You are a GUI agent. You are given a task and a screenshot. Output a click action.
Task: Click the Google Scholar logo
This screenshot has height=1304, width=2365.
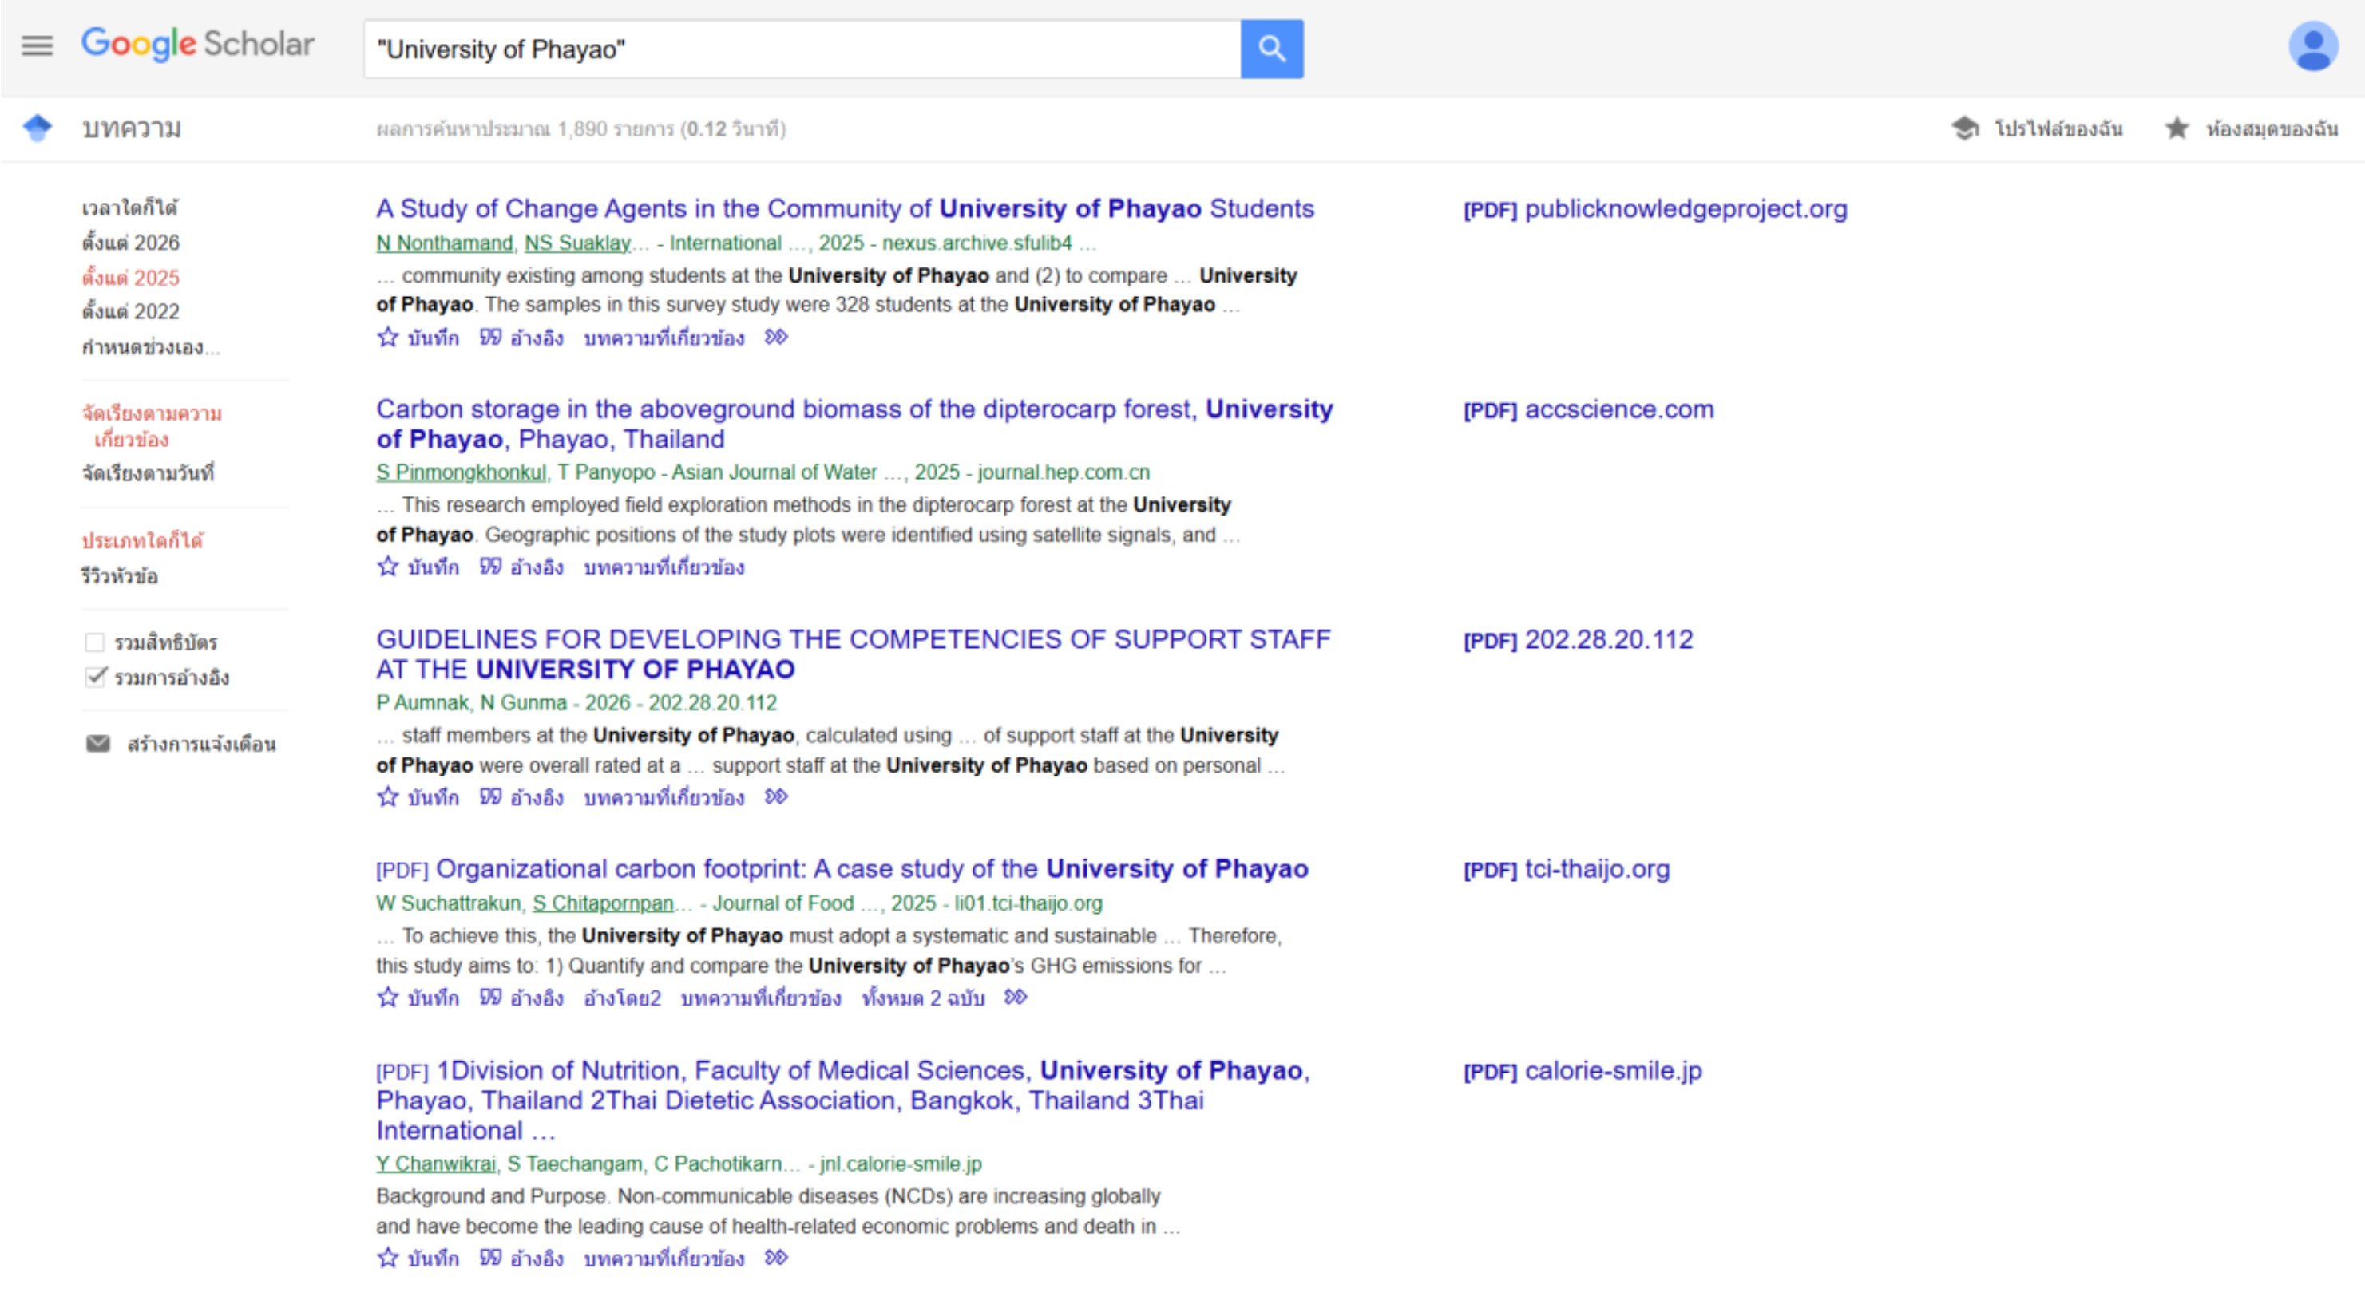click(197, 44)
